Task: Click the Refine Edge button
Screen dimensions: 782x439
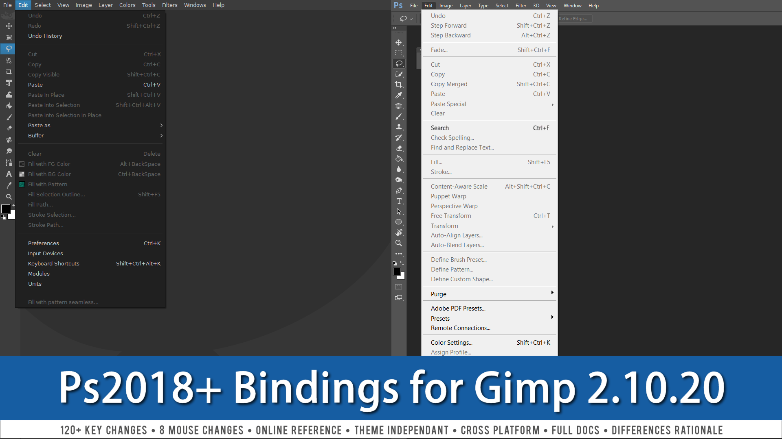Action: (573, 19)
